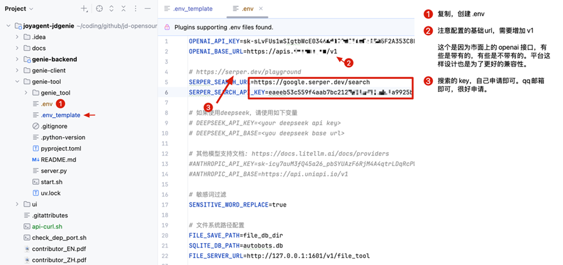
Task: Open the .python-version file
Action: (x=63, y=137)
